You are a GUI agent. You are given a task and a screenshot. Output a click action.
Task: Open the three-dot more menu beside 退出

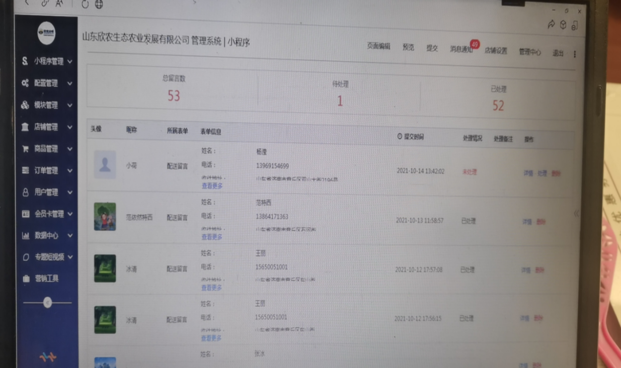[575, 54]
